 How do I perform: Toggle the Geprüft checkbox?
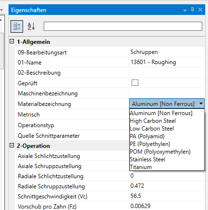coord(135,83)
